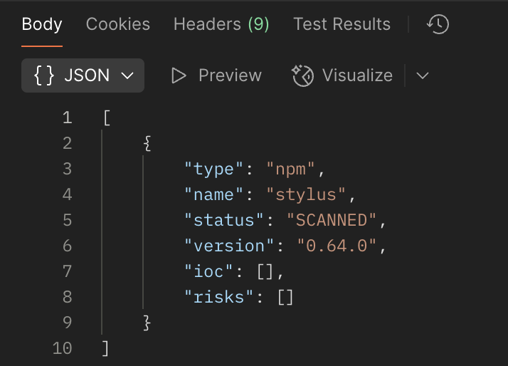Viewport: 508px width, 366px height.
Task: Click the opening bracket on line 1
Action: pyautogui.click(x=107, y=117)
